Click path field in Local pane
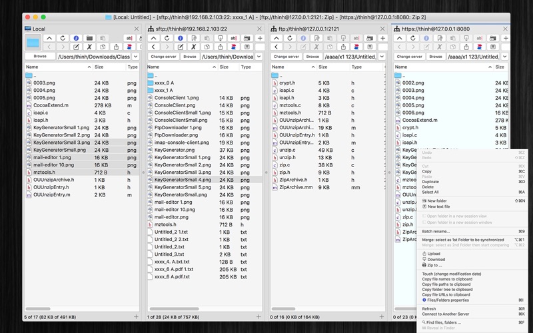 click(x=94, y=57)
